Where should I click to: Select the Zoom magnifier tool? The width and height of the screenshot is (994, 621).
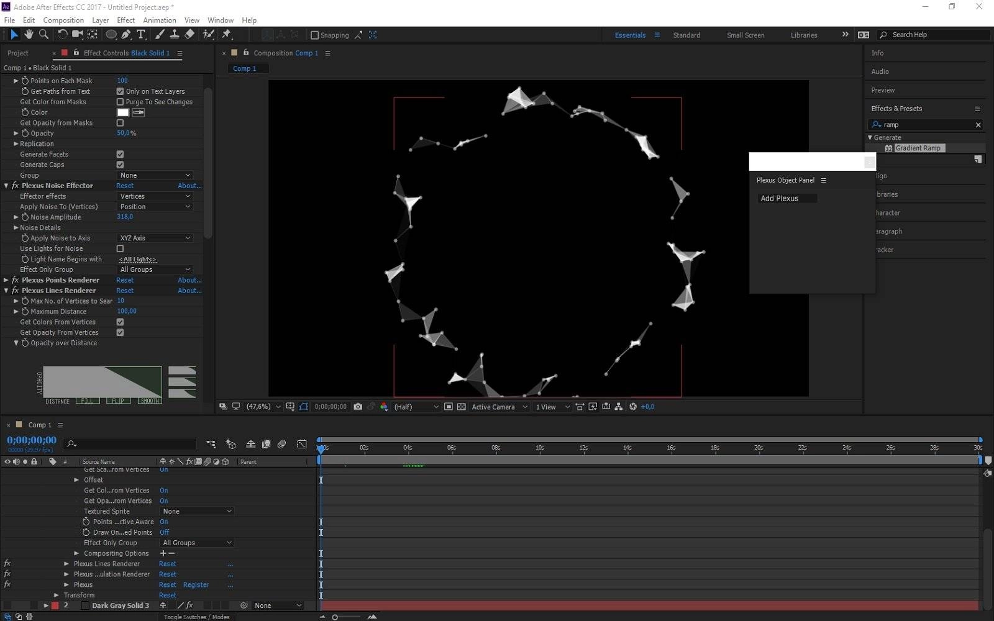(43, 35)
